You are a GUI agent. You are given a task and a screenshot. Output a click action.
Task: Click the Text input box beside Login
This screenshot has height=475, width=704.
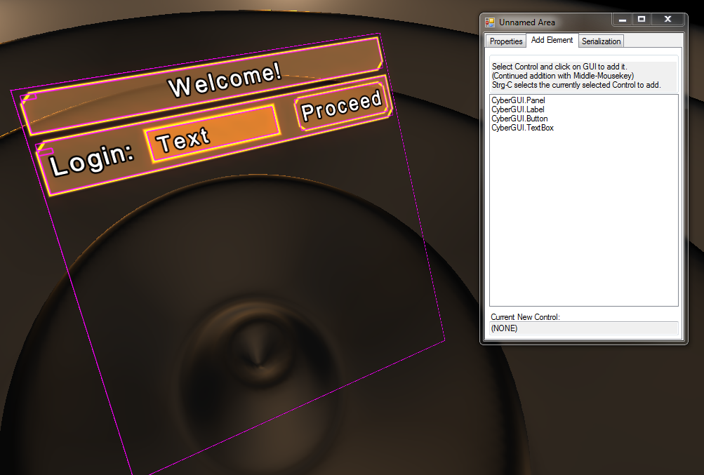coord(211,133)
